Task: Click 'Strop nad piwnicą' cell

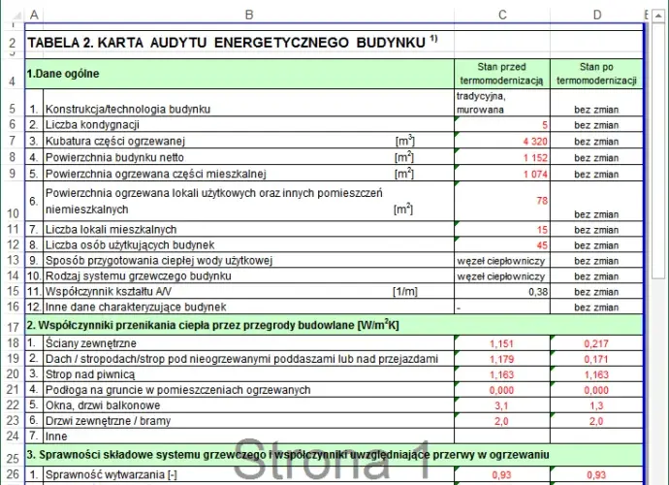Action: [249, 374]
